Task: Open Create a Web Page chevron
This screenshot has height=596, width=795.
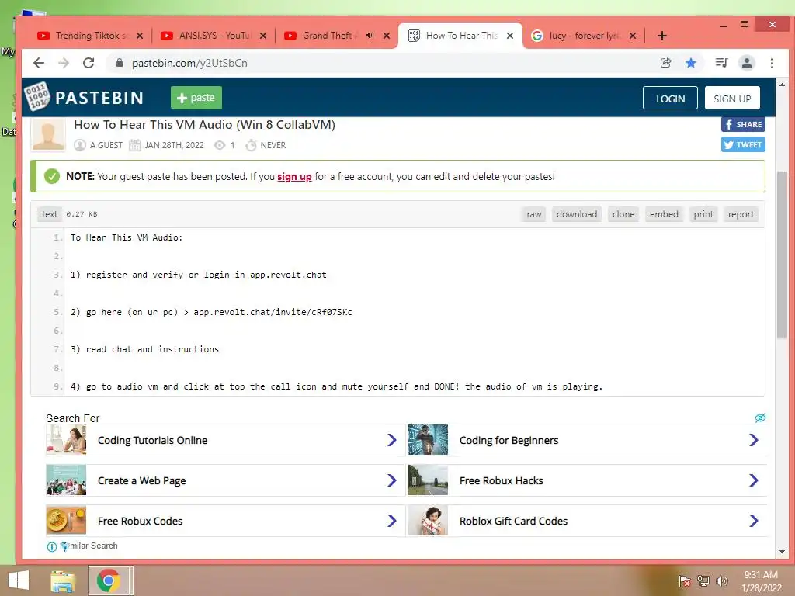Action: point(391,480)
